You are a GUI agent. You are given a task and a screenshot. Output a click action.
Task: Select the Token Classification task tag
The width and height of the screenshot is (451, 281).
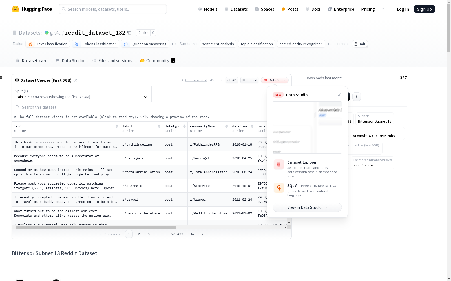95,44
